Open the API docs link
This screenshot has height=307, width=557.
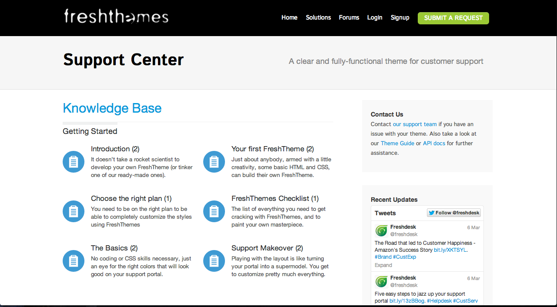pos(434,143)
